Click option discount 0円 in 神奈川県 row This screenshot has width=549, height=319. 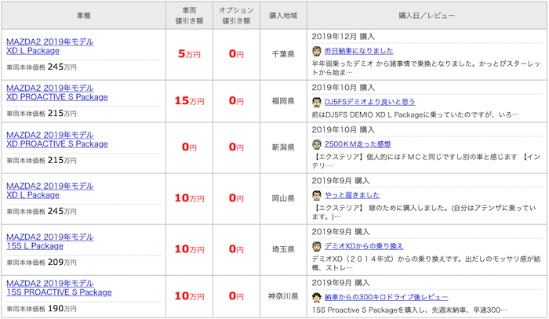coord(236,296)
